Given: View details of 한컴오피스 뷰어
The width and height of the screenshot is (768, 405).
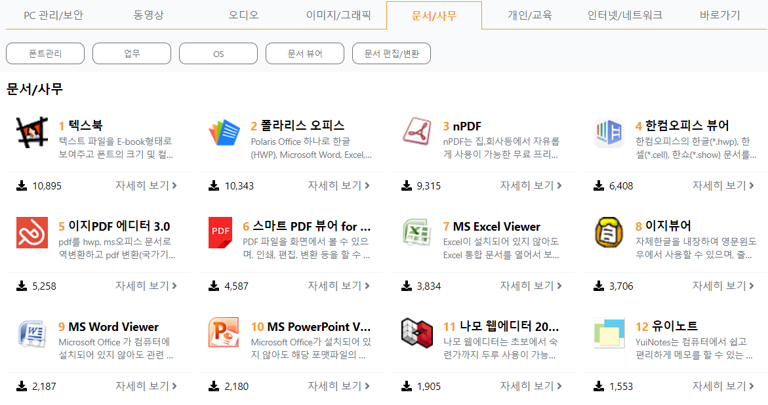Looking at the screenshot, I should pos(723,185).
